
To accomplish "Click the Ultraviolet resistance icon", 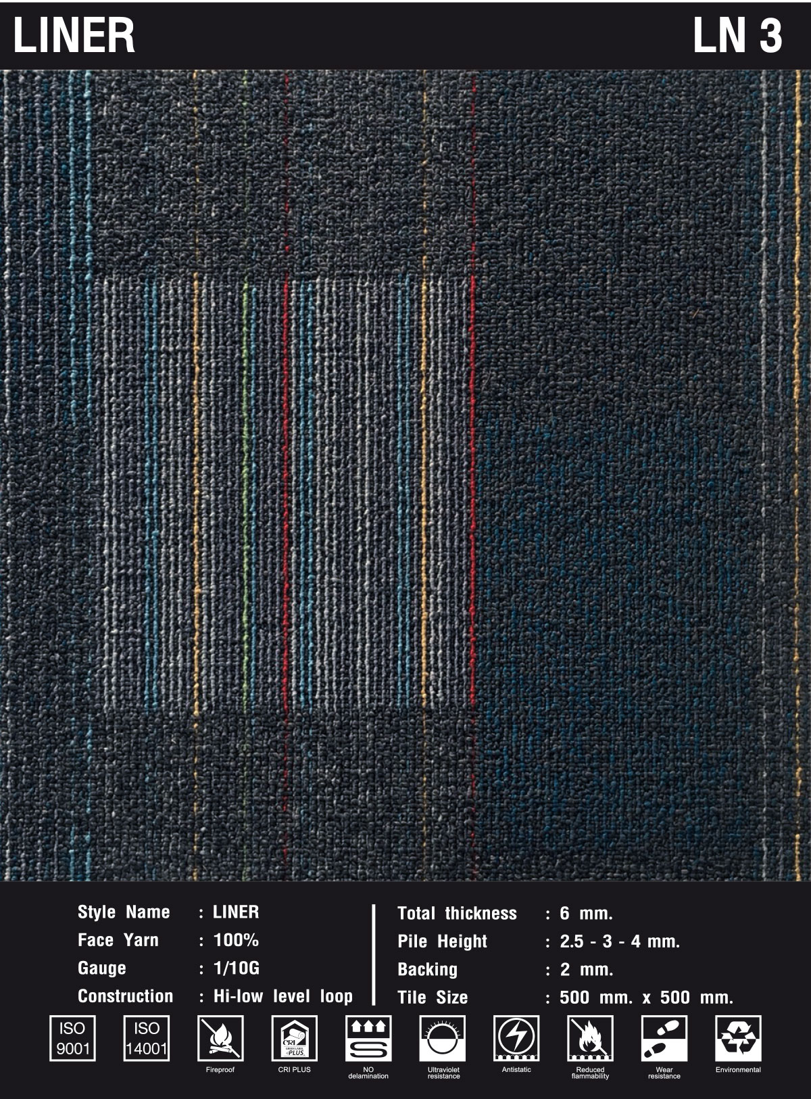I will (x=443, y=1038).
